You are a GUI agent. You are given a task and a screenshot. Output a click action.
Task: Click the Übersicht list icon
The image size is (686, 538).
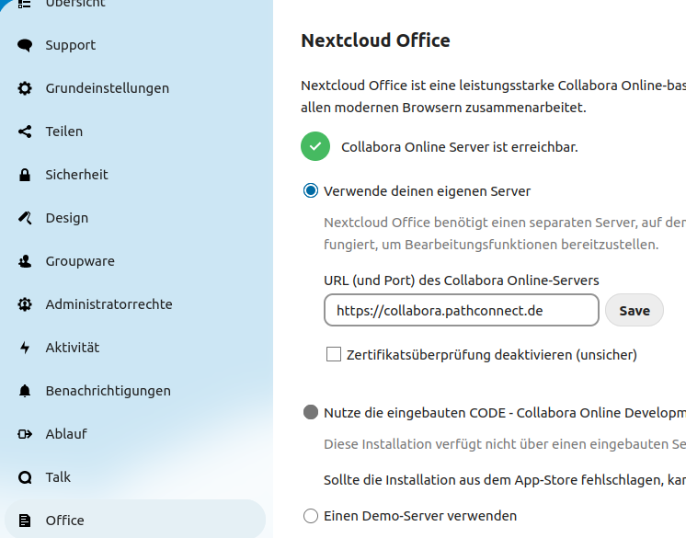tap(25, 4)
